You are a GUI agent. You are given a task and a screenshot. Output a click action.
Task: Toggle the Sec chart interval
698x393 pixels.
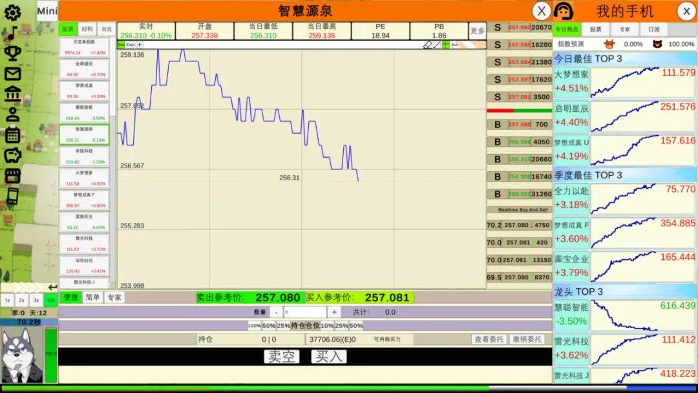(121, 45)
